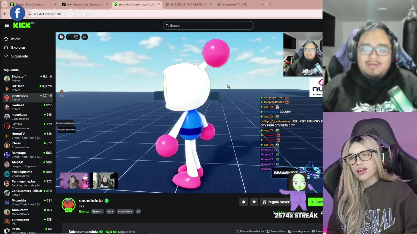417x234 pixels.
Task: Open the Roblox category link
Action: click(84, 212)
